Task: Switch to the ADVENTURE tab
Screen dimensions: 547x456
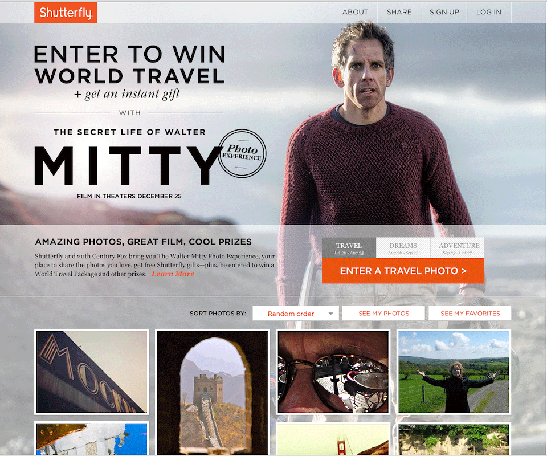Action: (x=458, y=248)
